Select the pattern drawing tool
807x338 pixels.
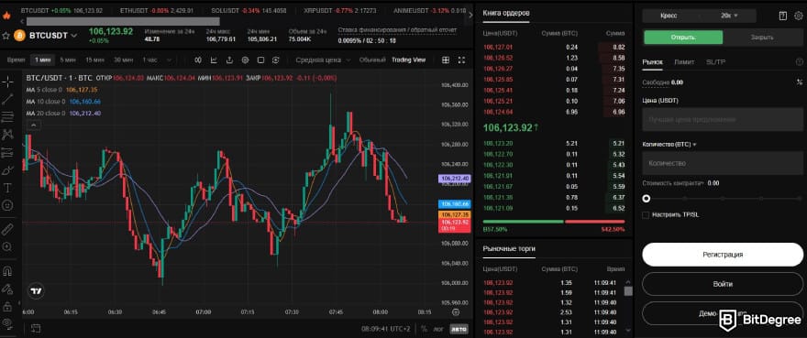tap(7, 135)
